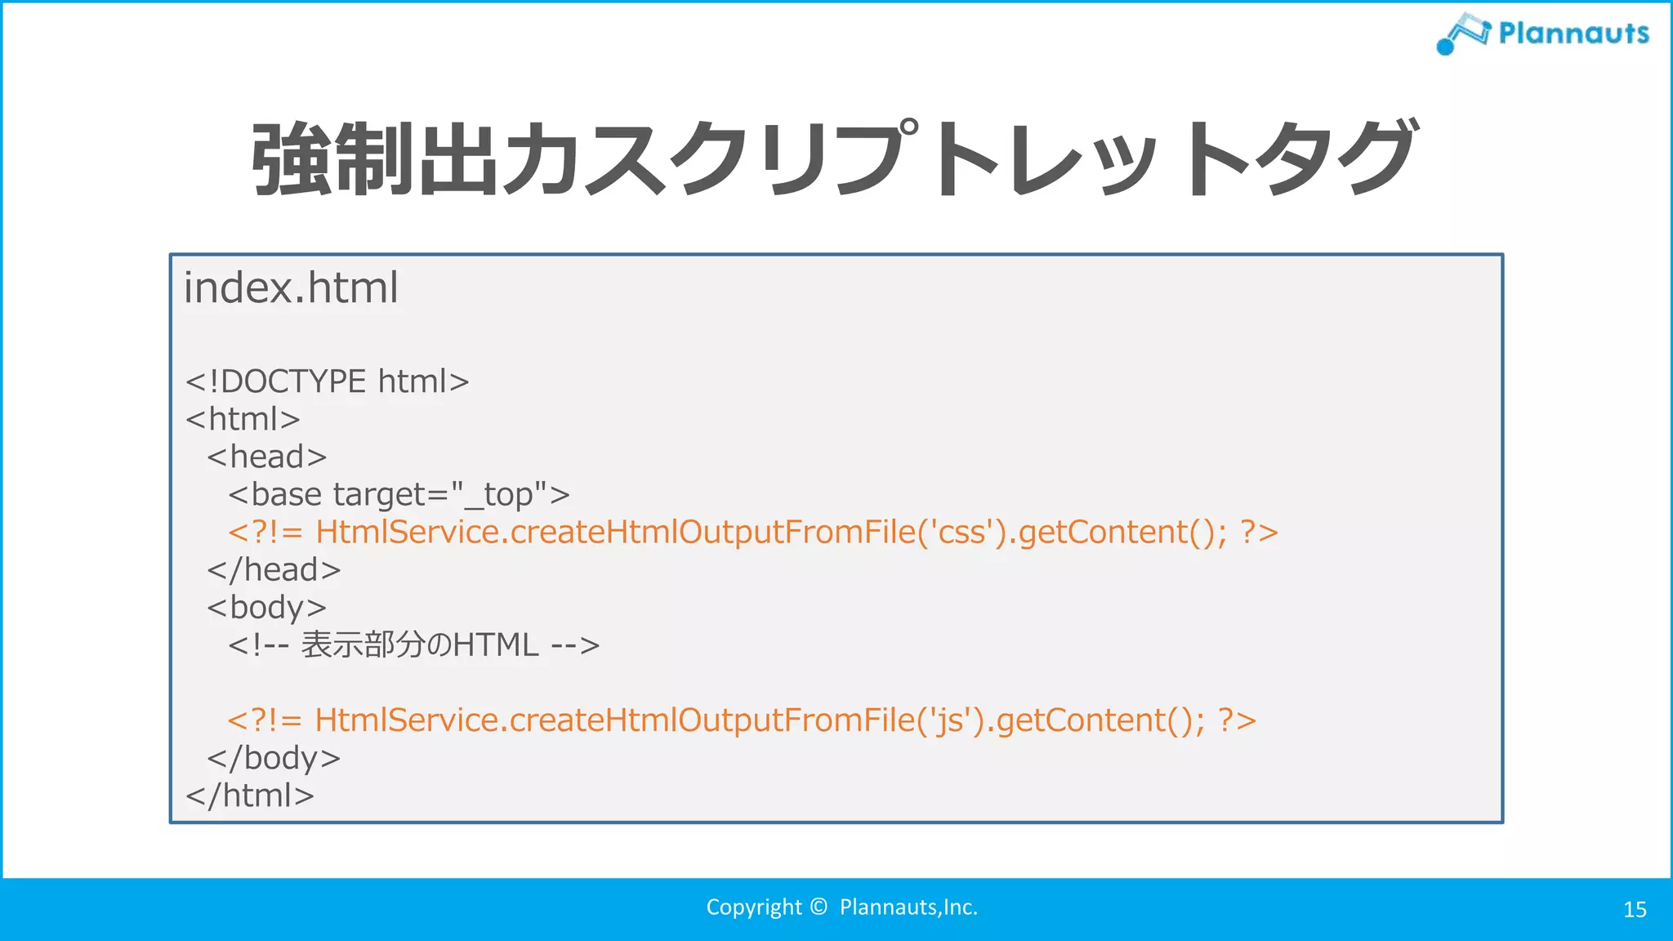Screen dimensions: 1673x941
Task: Click the closing </html> tag line
Action: pos(250,796)
